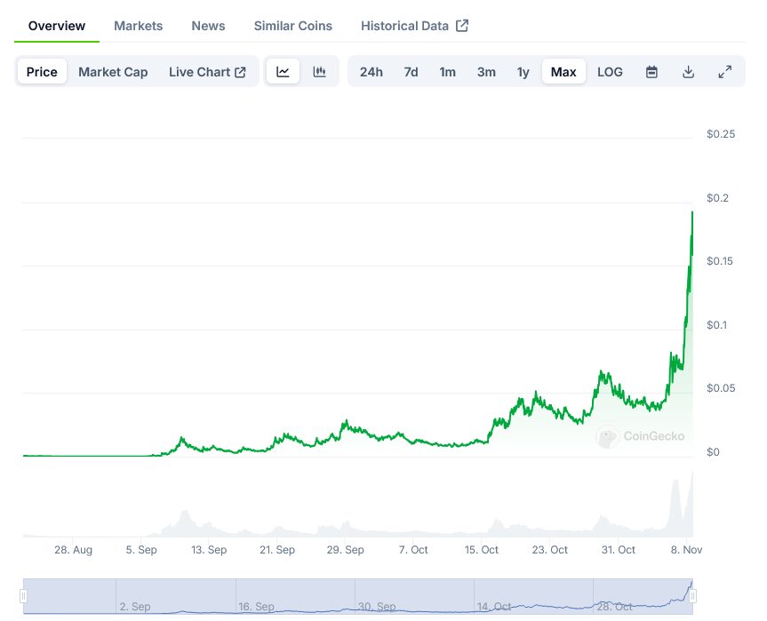Click the 21. Sep axis label
This screenshot has width=767, height=621.
(x=277, y=550)
